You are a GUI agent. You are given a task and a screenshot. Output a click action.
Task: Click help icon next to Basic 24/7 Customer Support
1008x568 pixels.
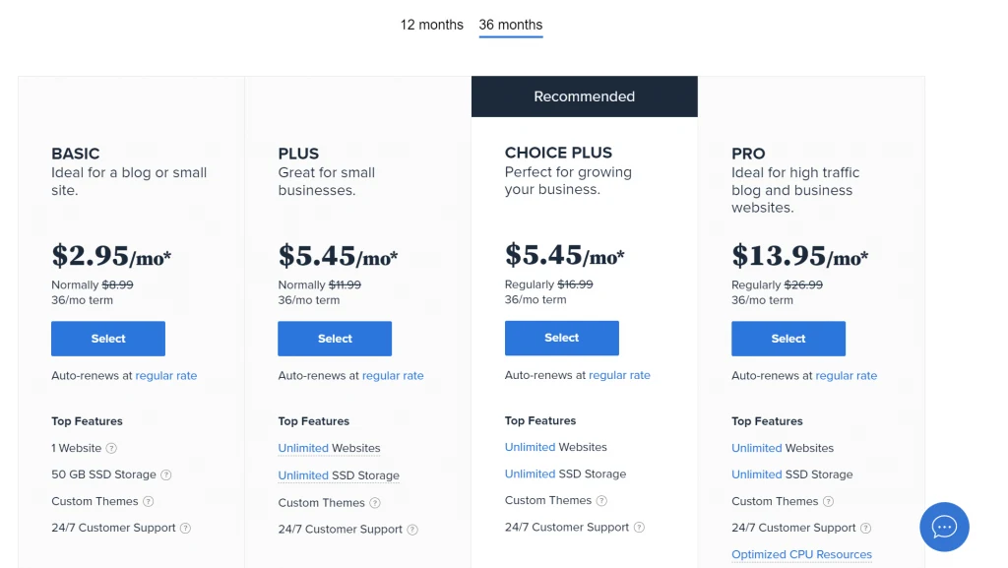tap(185, 529)
